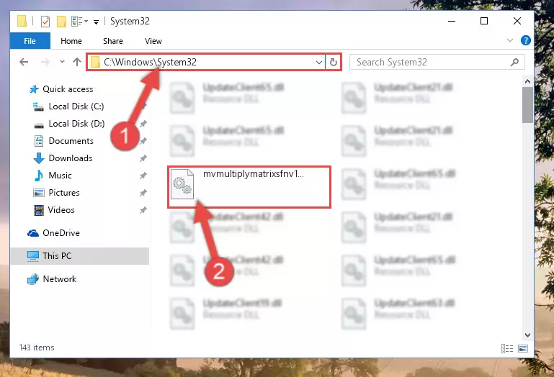Open the Customize Quick Access Toolbar dropdown

click(x=96, y=22)
